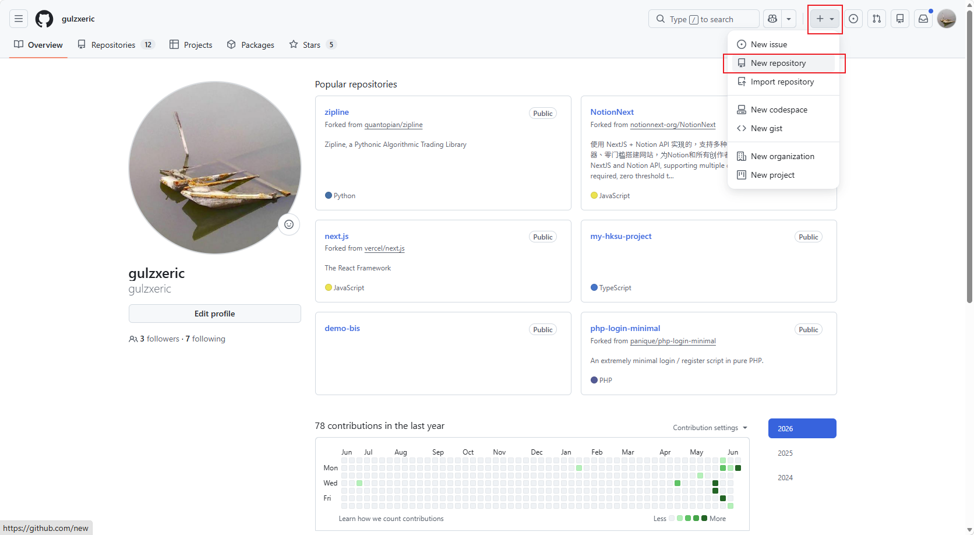Click the page vertical scrollbar

point(969,157)
